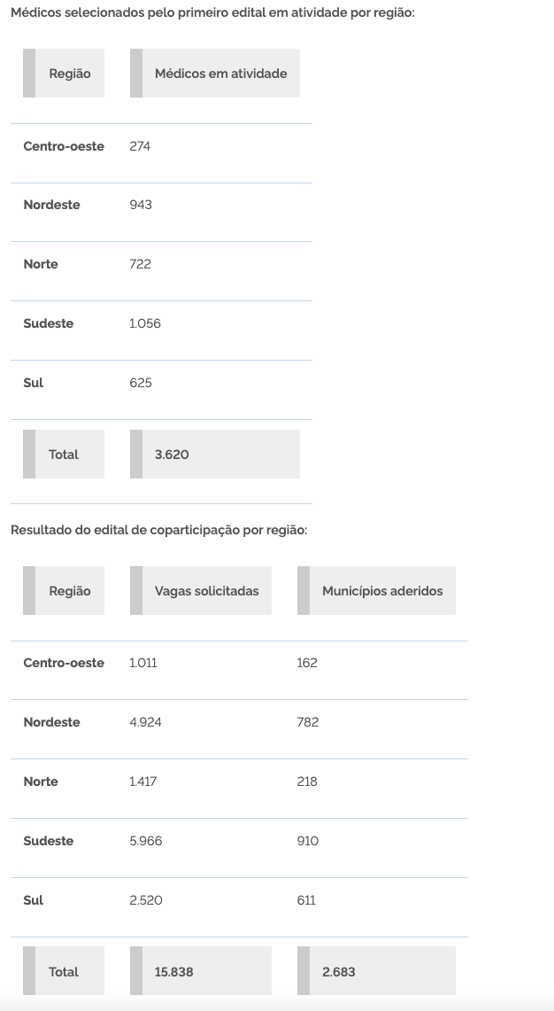Select the 625 value for Sul
Image resolution: width=554 pixels, height=1011 pixels.
point(141,383)
